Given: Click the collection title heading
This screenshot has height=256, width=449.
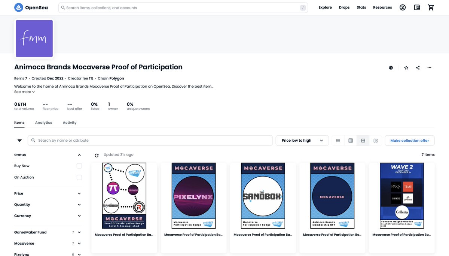Looking at the screenshot, I should pos(98,67).
